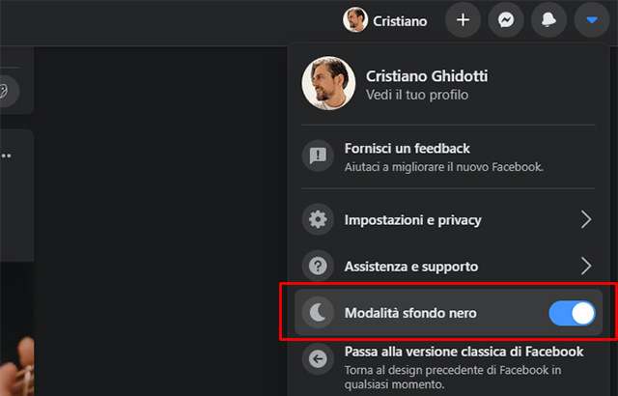Expand the Assistenza e supporto chevron
The image size is (618, 396).
585,266
